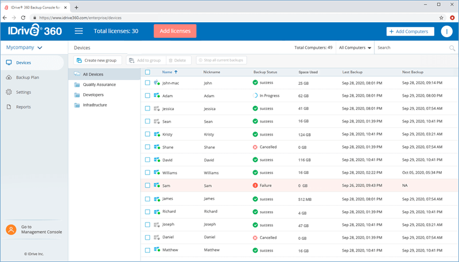Screen dimensions: 459x262
Task: Click the browser address bar URL
Action: point(80,18)
